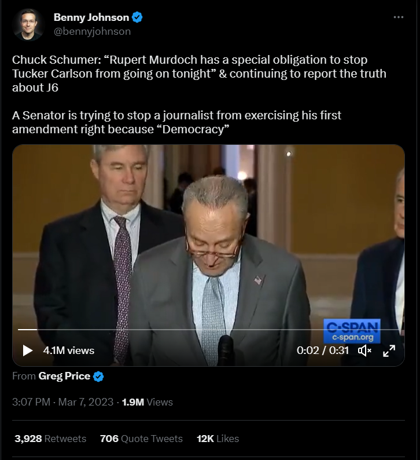View the 3,928 Retweets list
Screen dimensions: 420x460
49,439
